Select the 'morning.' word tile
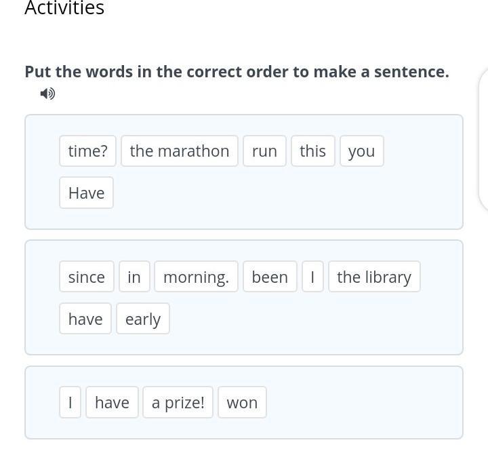 pyautogui.click(x=196, y=277)
